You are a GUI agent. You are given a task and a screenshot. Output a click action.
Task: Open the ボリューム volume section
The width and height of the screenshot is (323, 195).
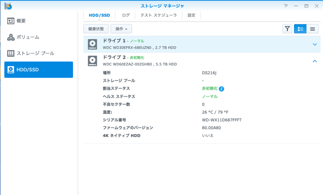[x=38, y=37]
